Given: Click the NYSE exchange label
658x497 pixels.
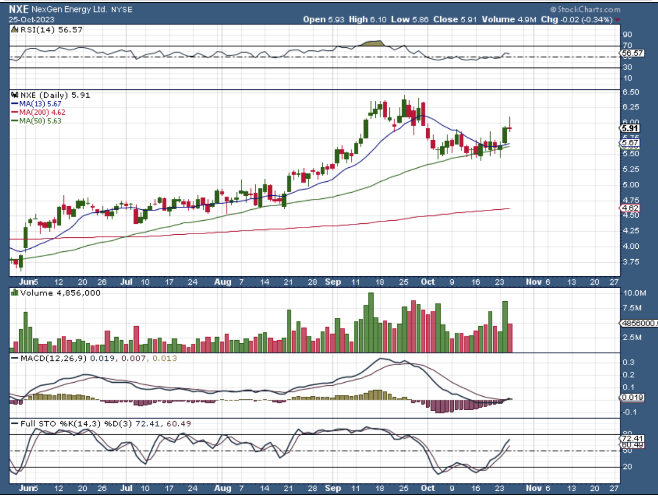Looking at the screenshot, I should [122, 9].
